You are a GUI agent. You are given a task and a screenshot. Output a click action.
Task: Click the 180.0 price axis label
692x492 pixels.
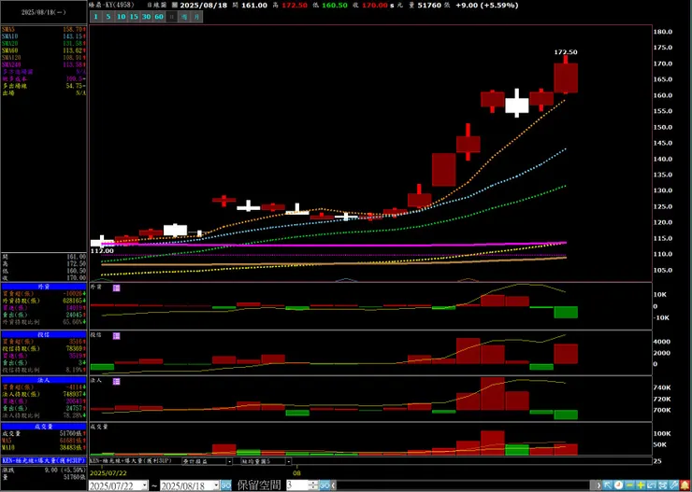coord(664,32)
